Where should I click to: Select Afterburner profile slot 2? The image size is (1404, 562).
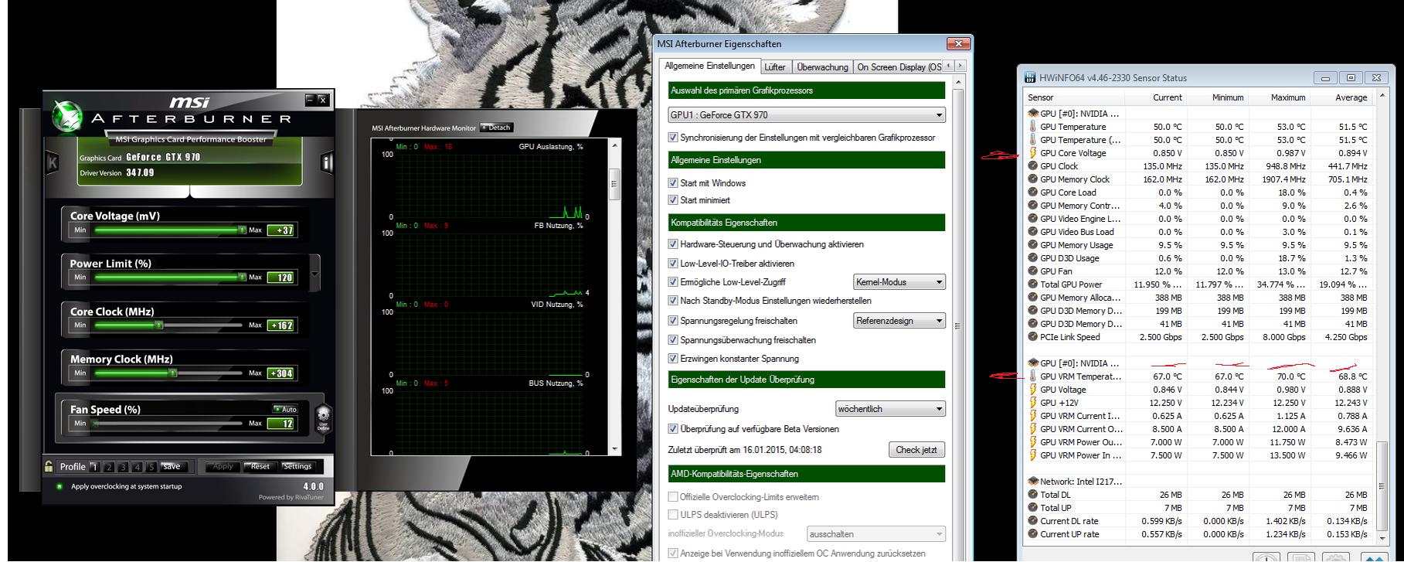[x=109, y=467]
